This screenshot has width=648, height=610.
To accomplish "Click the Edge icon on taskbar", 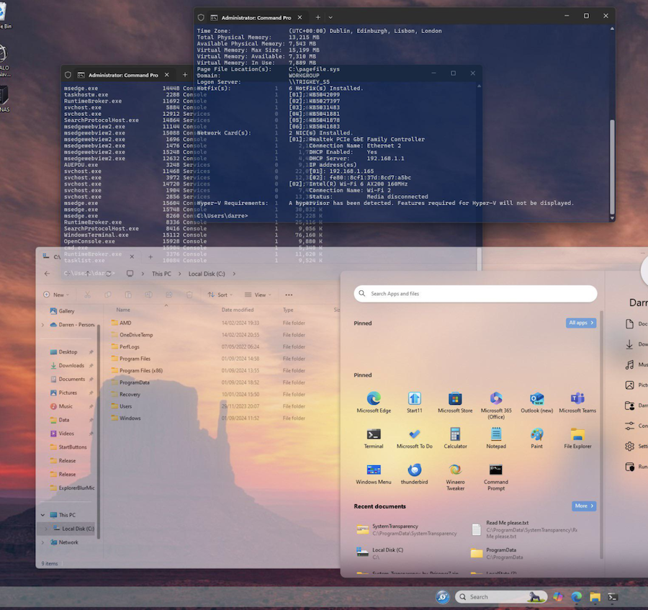I will point(577,597).
